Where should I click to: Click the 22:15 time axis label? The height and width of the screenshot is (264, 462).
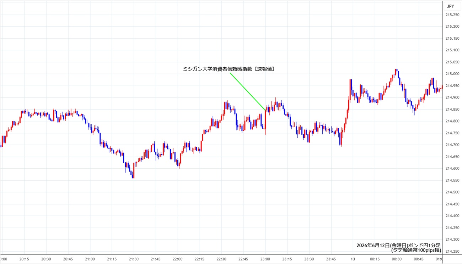[x=199, y=259]
